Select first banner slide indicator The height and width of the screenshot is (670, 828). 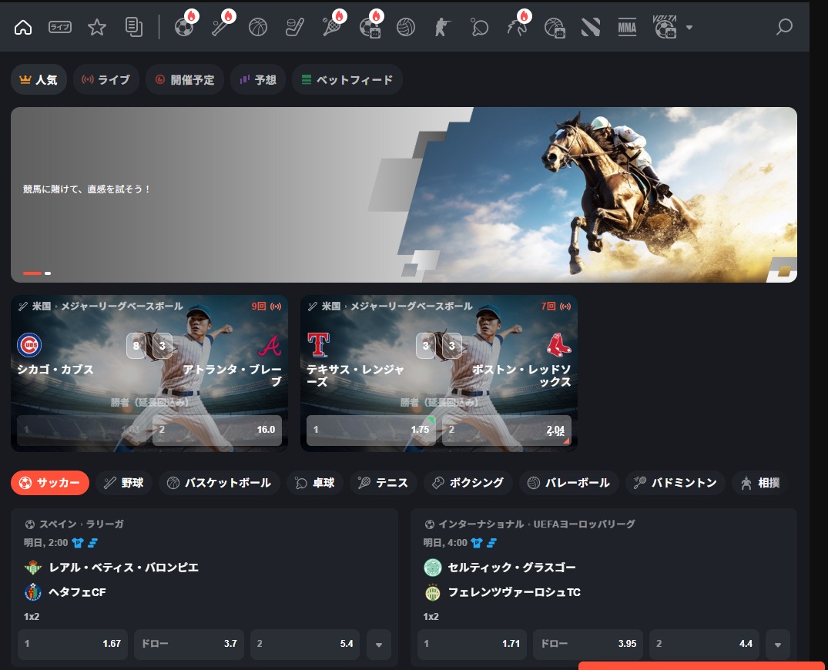[32, 273]
